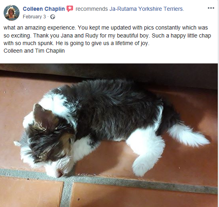This screenshot has width=219, height=207.
Task: Click the puppy's pink nose
Action: pos(60,173)
